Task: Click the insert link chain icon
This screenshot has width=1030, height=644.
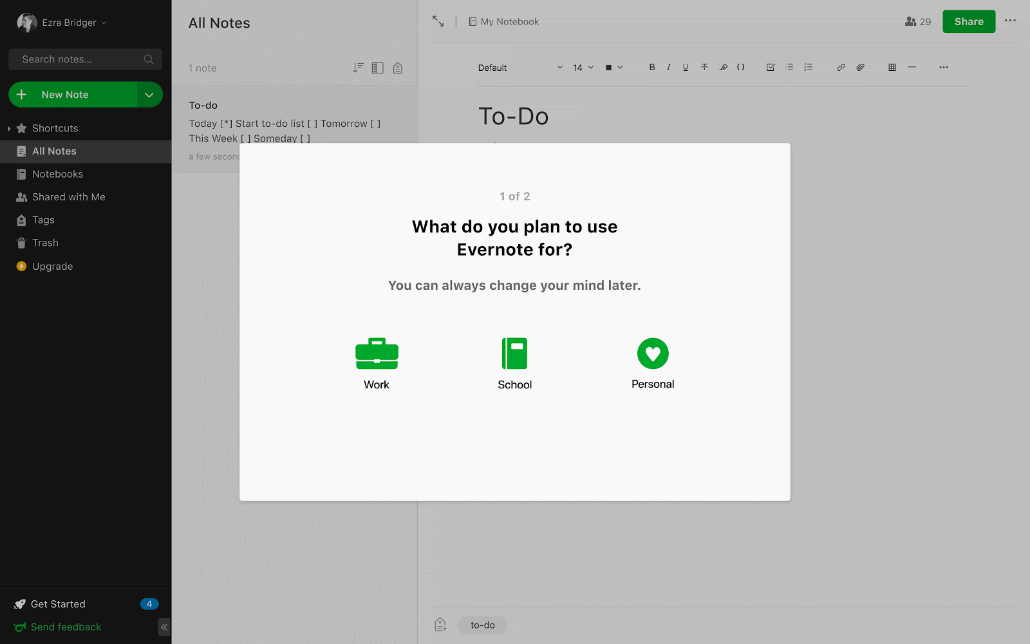Action: pyautogui.click(x=841, y=67)
